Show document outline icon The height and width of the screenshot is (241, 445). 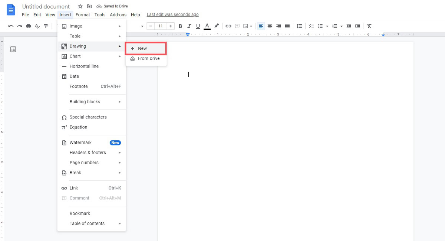[x=13, y=49]
